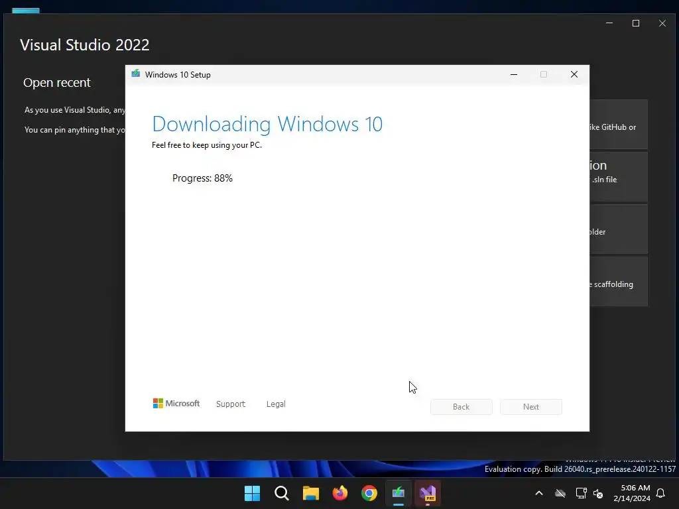Screen dimensions: 679x509
Task: Open File Explorer from taskbar
Action: pyautogui.click(x=311, y=493)
